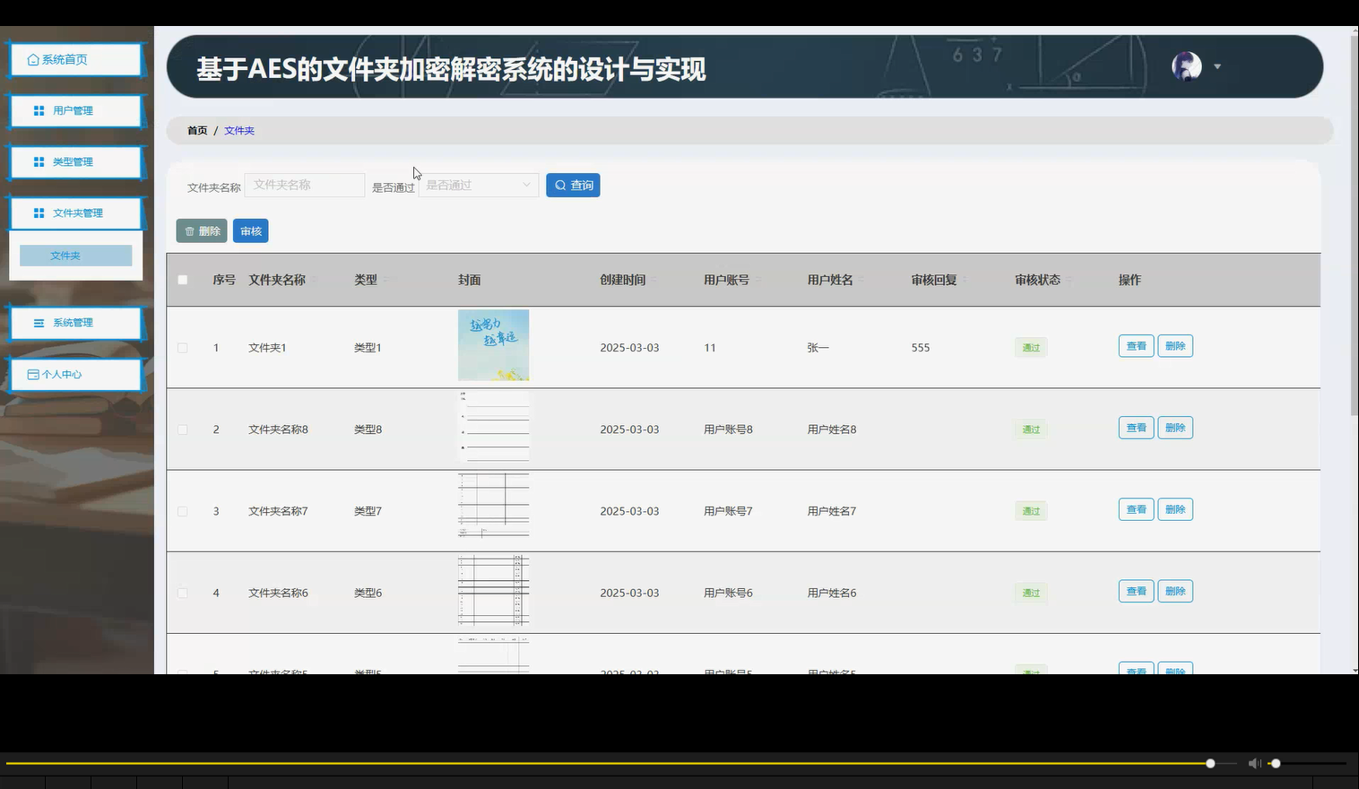Click 查看 for row 文件夹名称8
Screen dimensions: 1359x789
point(1136,428)
